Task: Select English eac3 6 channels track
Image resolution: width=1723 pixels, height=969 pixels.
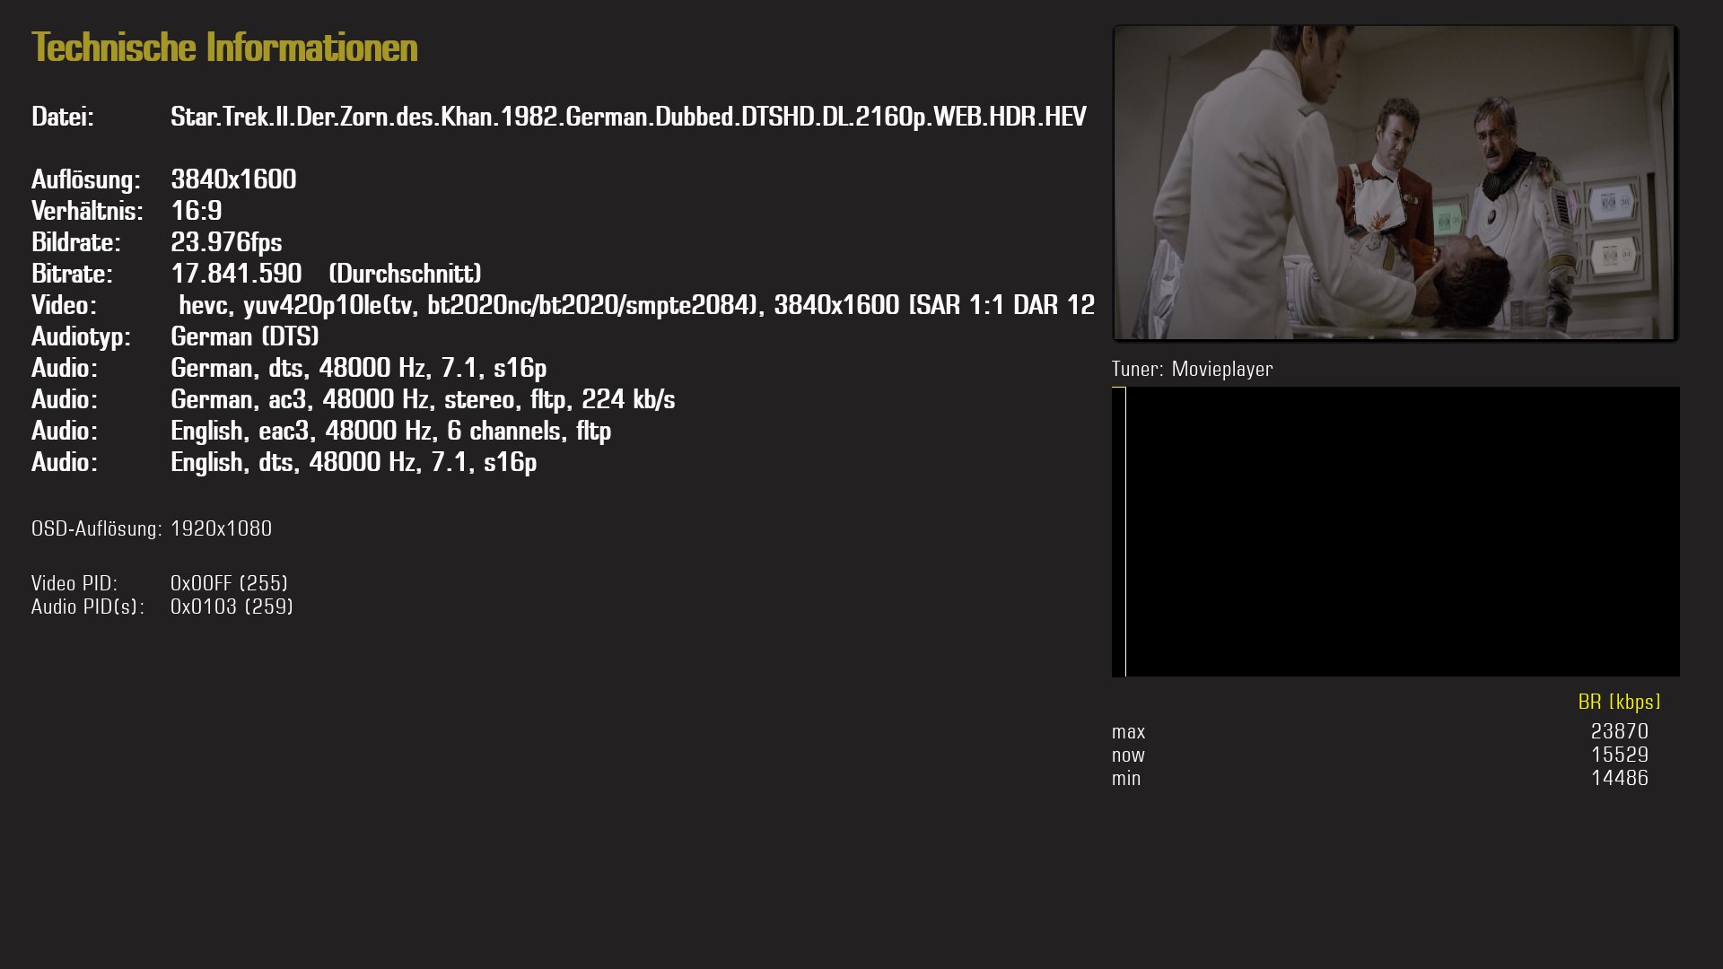Action: [391, 431]
